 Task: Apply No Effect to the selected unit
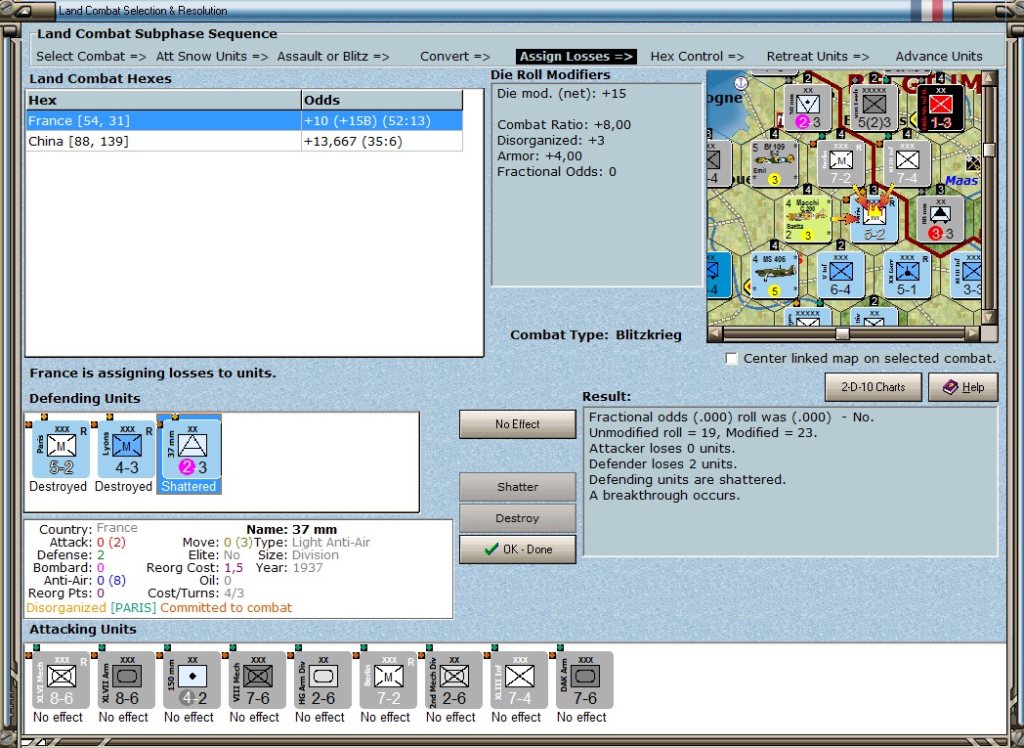click(517, 424)
